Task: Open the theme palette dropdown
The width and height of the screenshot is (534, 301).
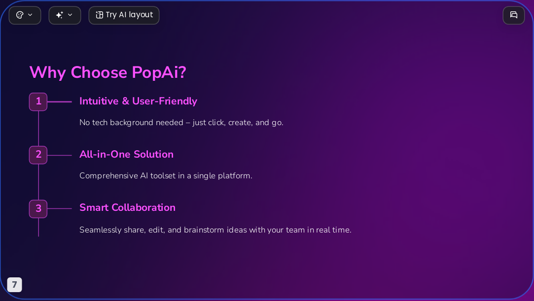Action: pyautogui.click(x=25, y=15)
